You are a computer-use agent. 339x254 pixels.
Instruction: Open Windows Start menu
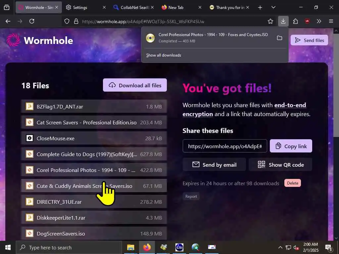tap(8, 247)
